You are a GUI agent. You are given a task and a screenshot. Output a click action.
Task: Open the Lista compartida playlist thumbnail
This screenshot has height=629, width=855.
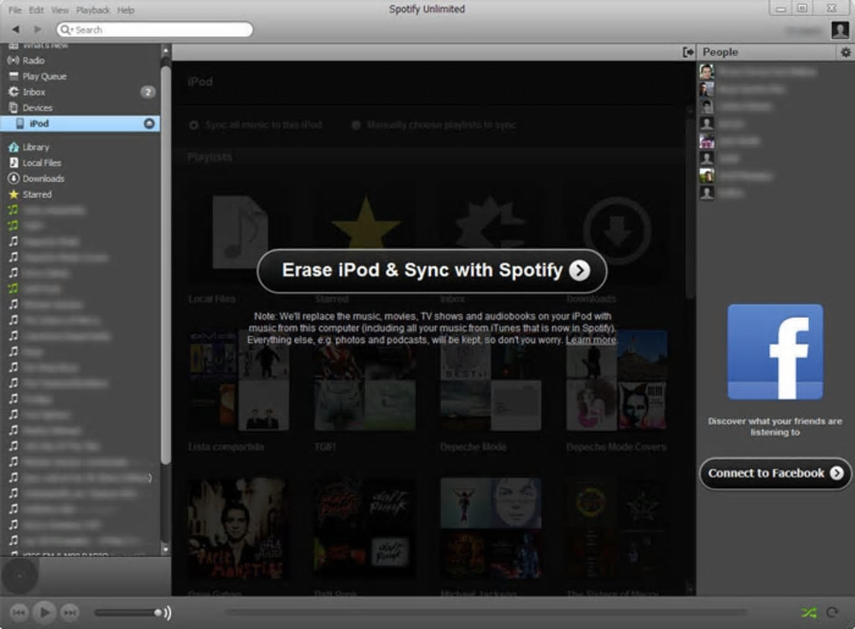tap(238, 380)
